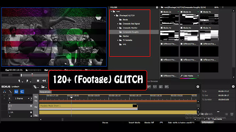Click the track patch icon beside the time ruler
This screenshot has width=236, height=132.
(x=36, y=97)
